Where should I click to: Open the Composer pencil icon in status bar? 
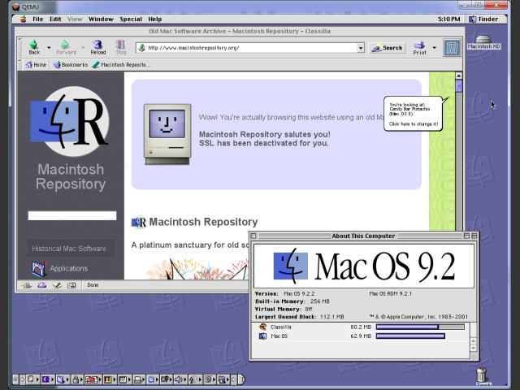click(x=57, y=285)
